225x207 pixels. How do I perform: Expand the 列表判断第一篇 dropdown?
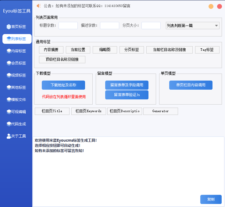click(x=193, y=26)
